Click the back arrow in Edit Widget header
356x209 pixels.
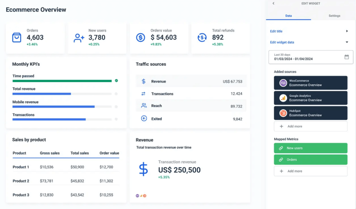tap(273, 3)
